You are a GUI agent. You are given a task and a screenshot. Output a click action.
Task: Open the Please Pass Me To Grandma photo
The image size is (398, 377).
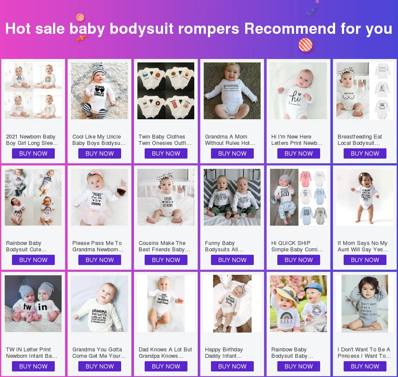pyautogui.click(x=99, y=197)
